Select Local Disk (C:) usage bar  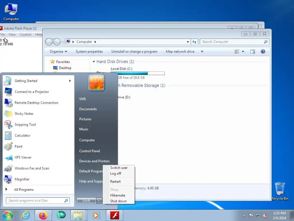tap(138, 73)
